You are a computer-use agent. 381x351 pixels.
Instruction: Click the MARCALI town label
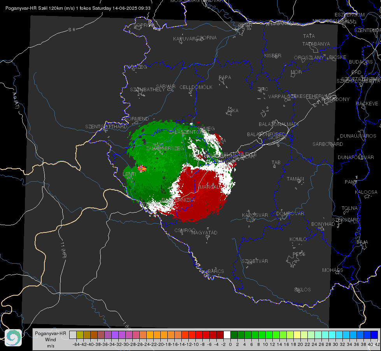211,187
